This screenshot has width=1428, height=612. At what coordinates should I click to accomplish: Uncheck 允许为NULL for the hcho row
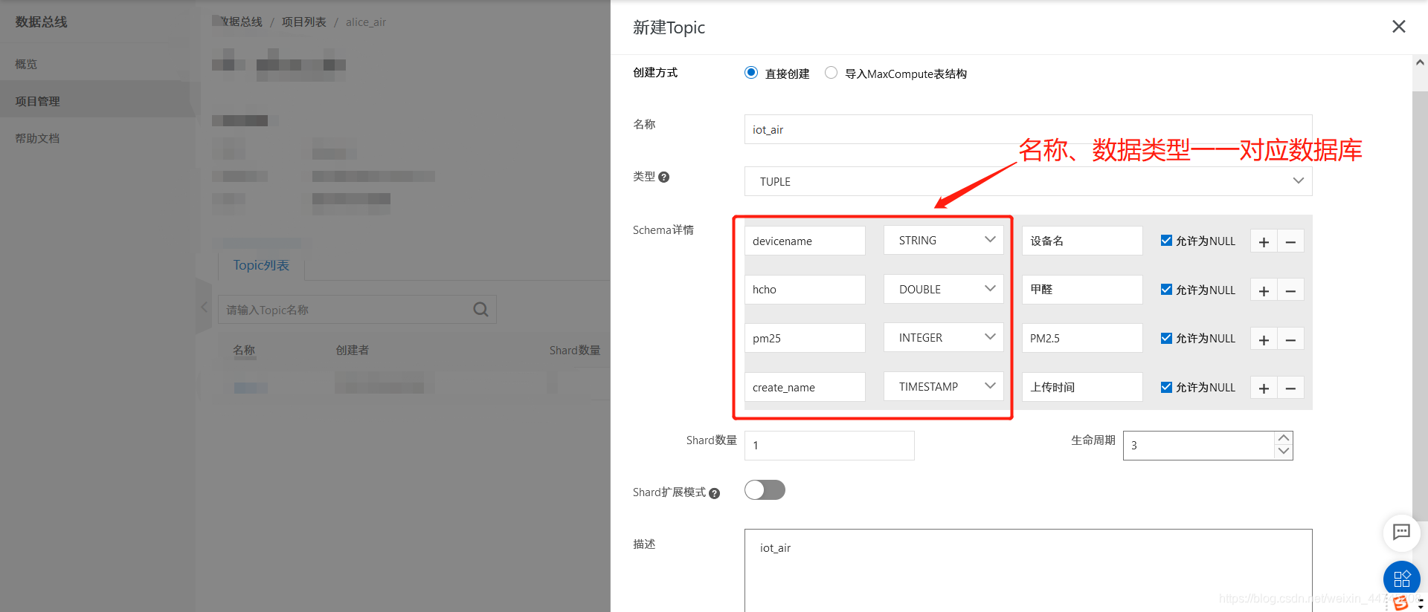pyautogui.click(x=1166, y=290)
